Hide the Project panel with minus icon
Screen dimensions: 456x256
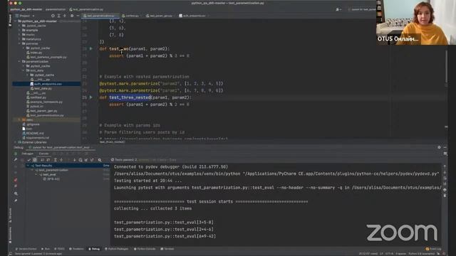point(78,16)
